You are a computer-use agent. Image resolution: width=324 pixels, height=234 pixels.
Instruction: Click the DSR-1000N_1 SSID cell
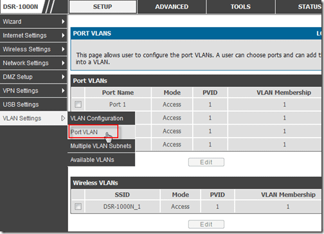pyautogui.click(x=122, y=207)
